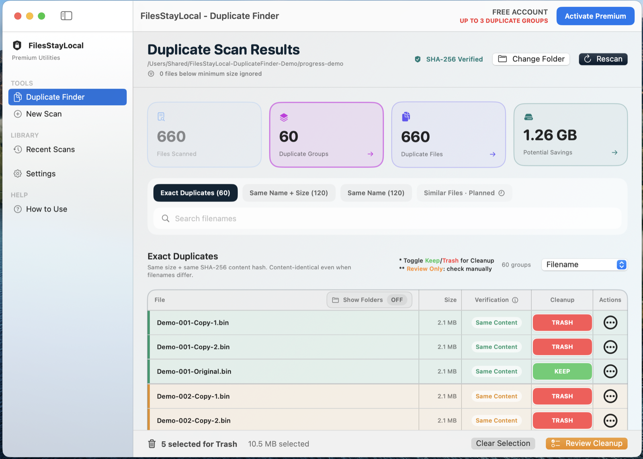Screen dimensions: 643x459
Task: Click 'UP TO 3 DUPLICATE GROUPS' notice
Action: (504, 21)
